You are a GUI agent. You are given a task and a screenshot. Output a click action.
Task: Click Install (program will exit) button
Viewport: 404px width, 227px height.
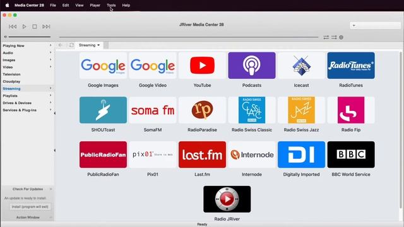[30, 207]
